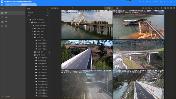The width and height of the screenshot is (176, 99).
Task: Collapse the left navigation sidebar menu
Action: pos(2,9)
